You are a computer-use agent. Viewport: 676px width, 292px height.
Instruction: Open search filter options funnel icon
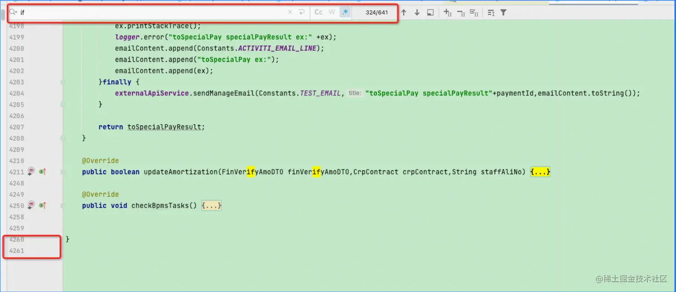tap(503, 13)
